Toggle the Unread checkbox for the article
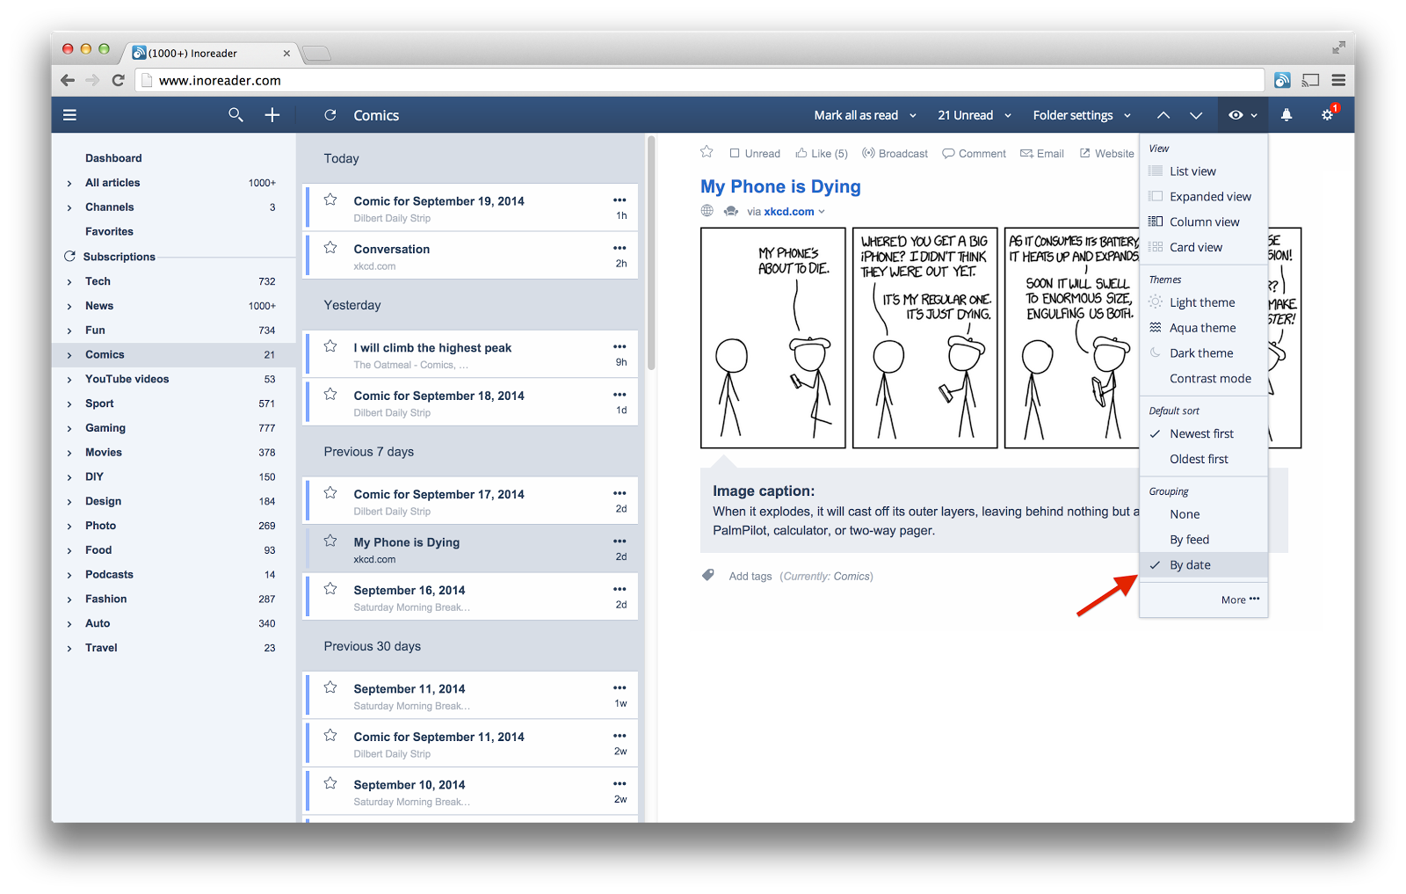Image resolution: width=1406 pixels, height=894 pixels. pyautogui.click(x=735, y=153)
